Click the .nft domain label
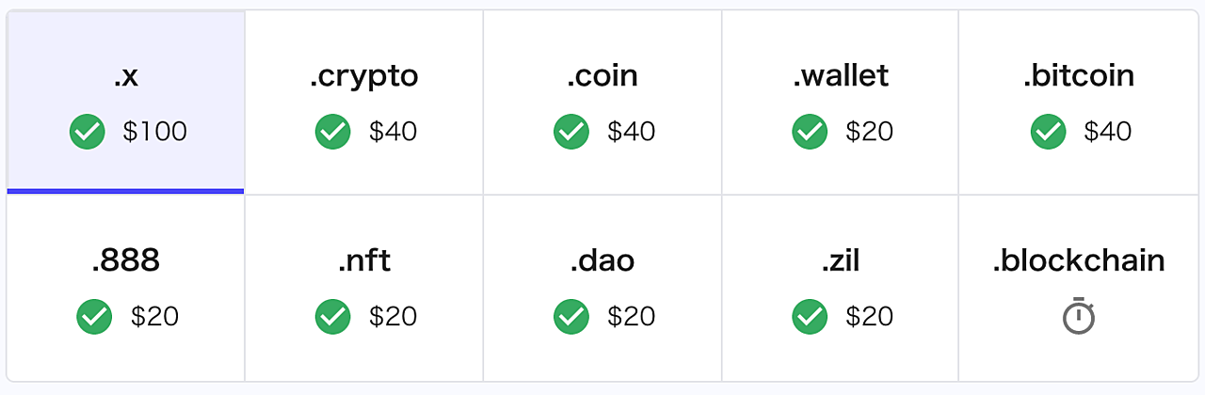Viewport: 1205px width, 395px height. 363,261
